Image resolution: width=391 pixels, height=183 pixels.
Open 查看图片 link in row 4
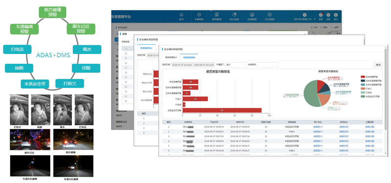coord(318,141)
